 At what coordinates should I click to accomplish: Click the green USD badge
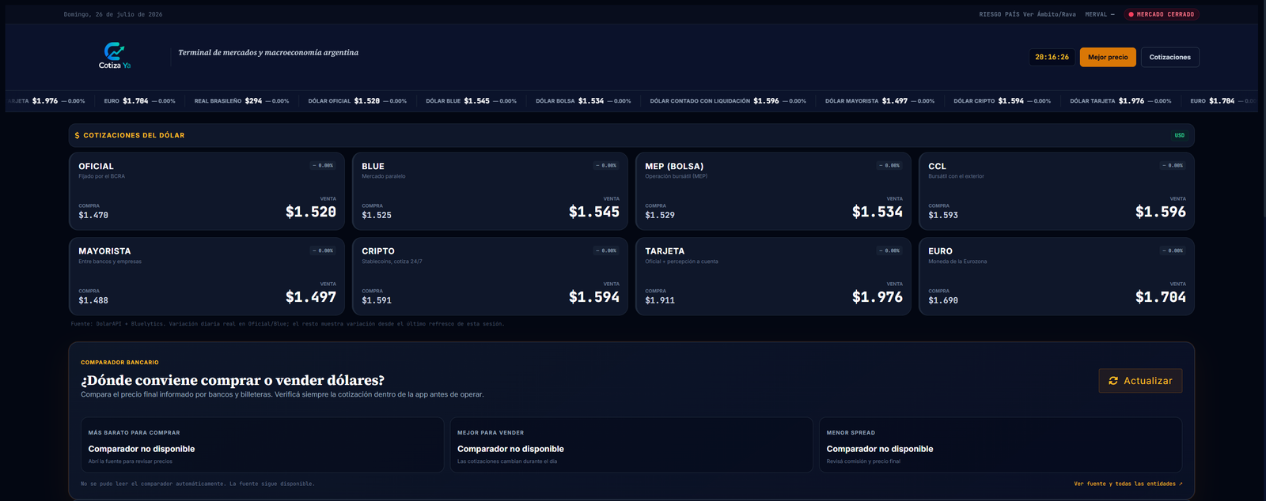(1179, 135)
